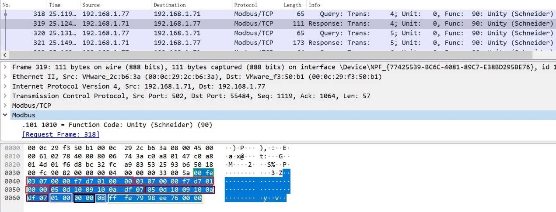The image size is (556, 212).
Task: Open the Request Frame: 318 link
Action: 60,134
